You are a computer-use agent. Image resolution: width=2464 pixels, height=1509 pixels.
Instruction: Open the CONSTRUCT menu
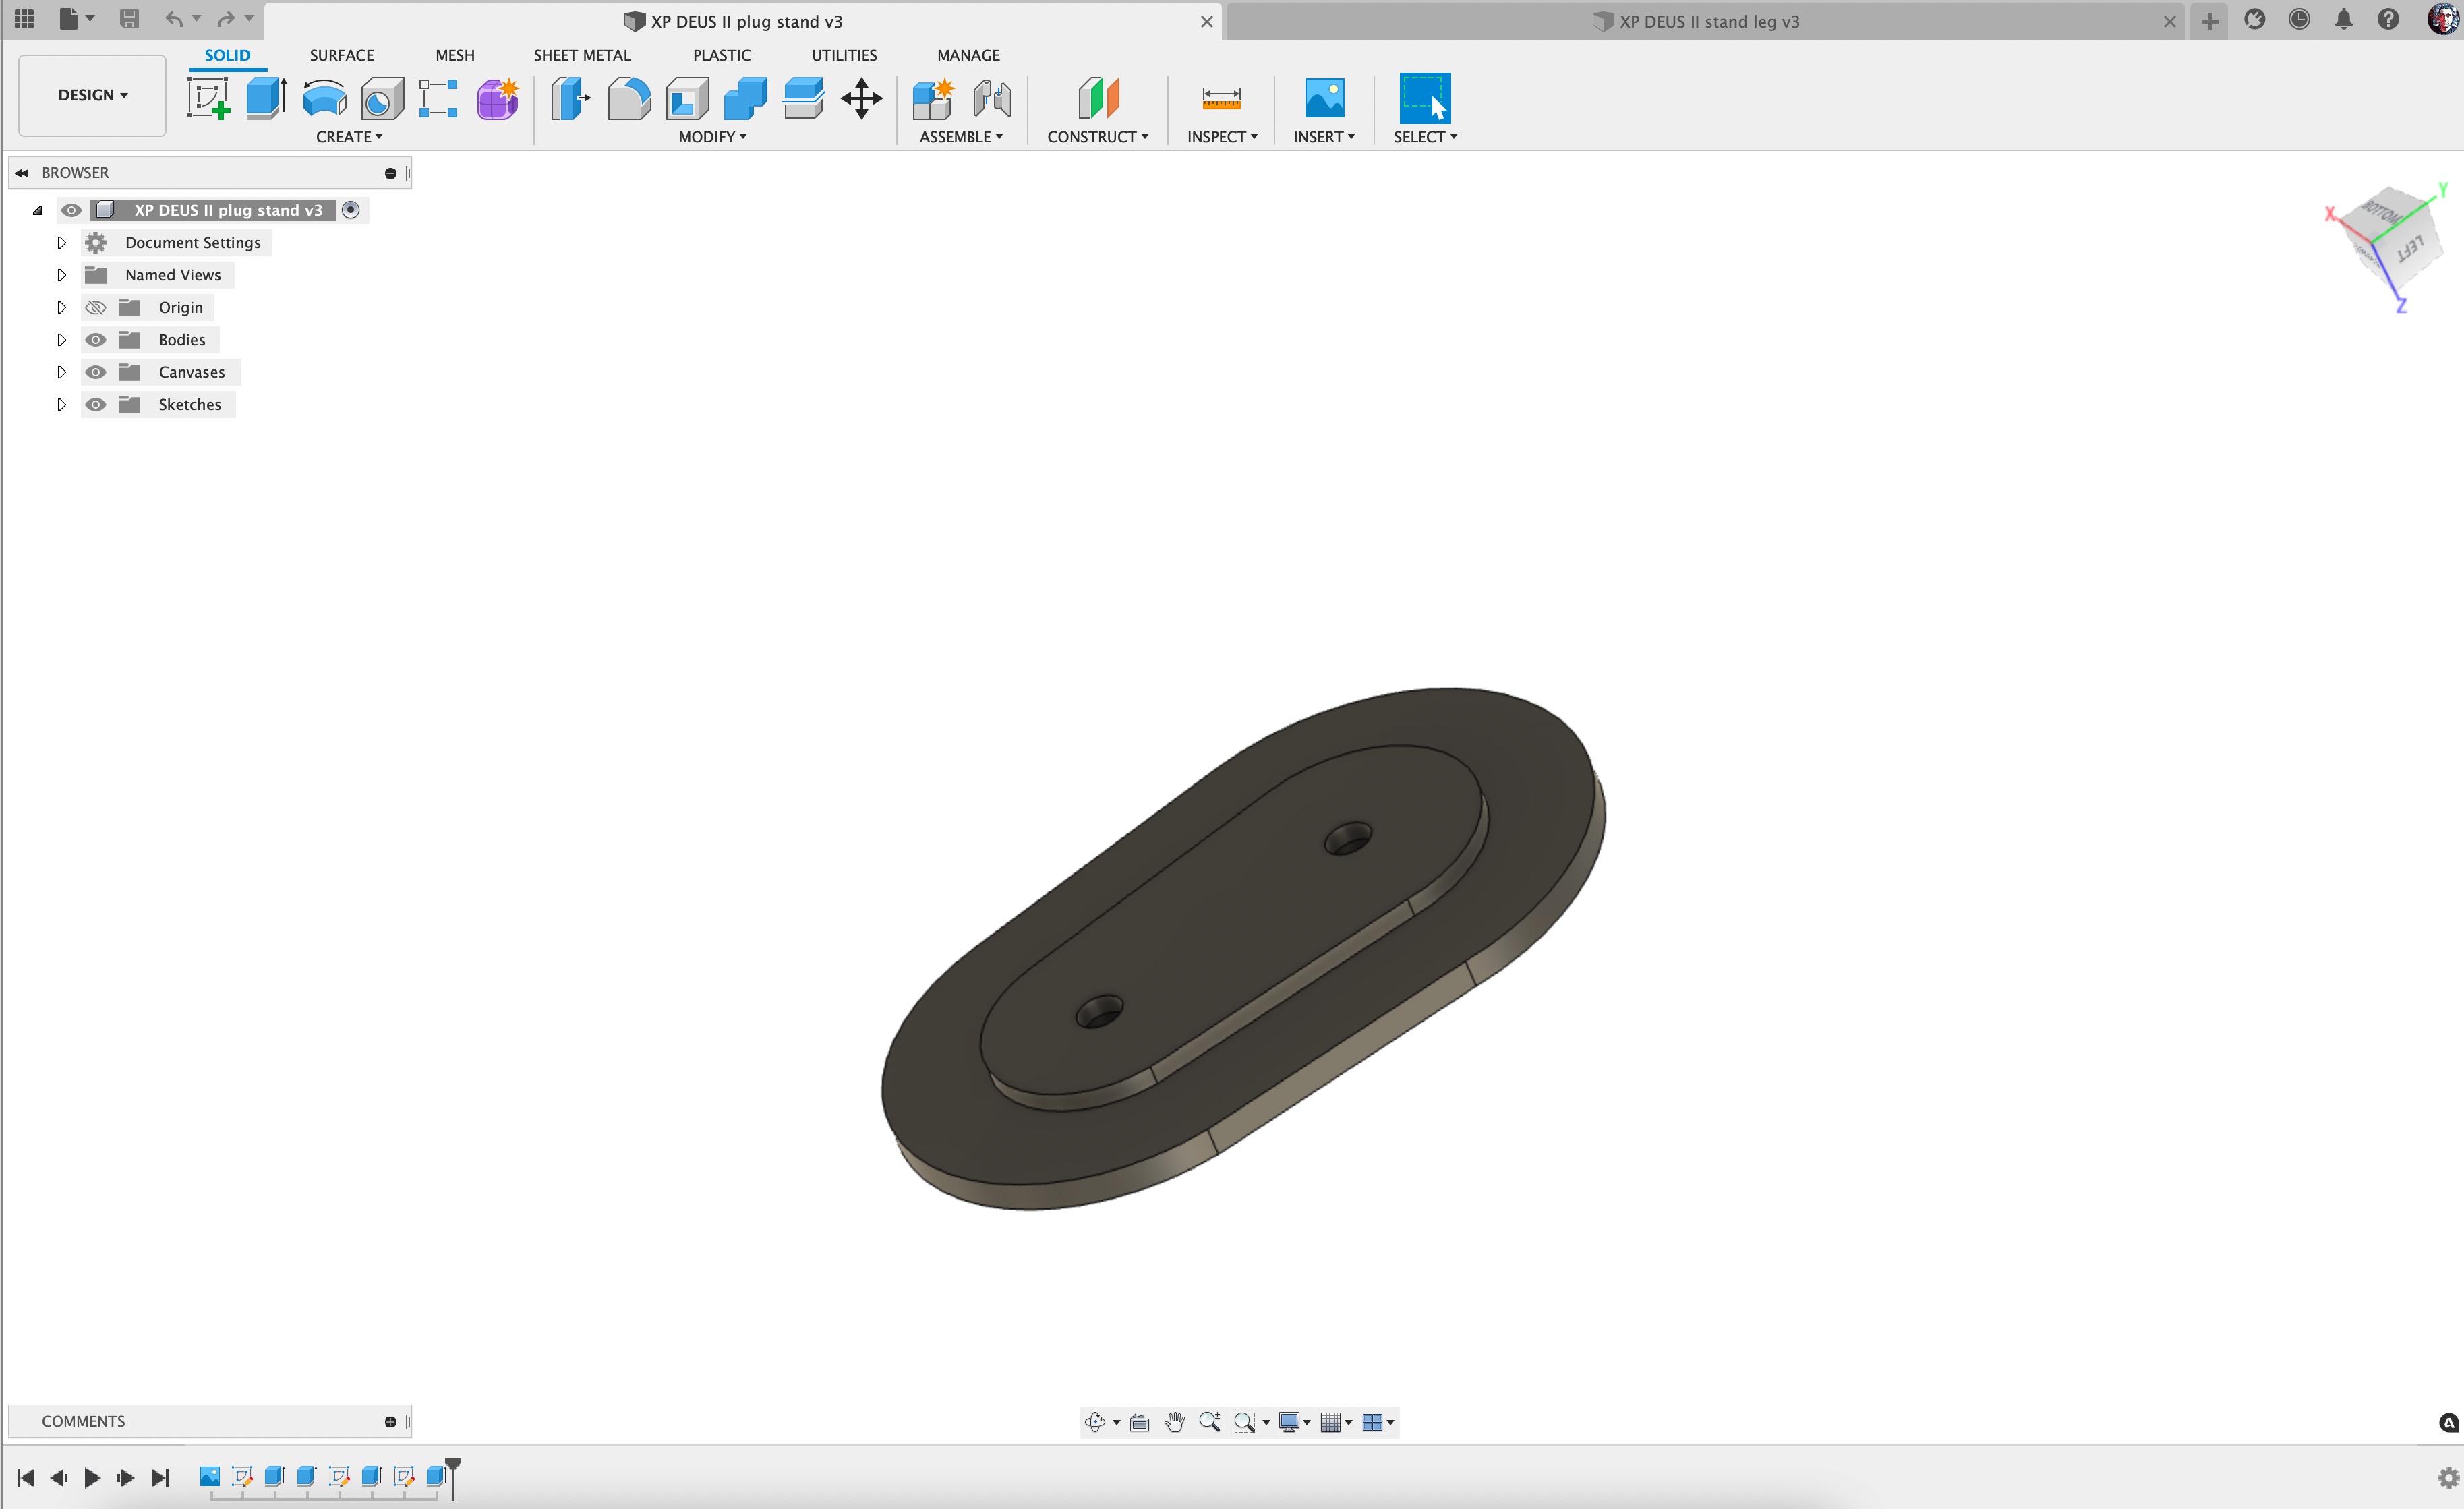(x=1097, y=136)
